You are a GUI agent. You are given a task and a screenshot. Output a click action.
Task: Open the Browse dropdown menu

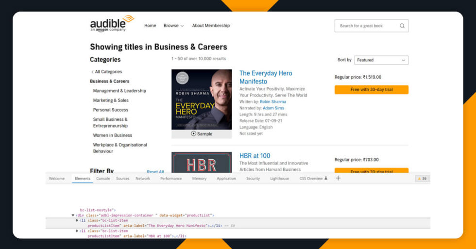174,26
